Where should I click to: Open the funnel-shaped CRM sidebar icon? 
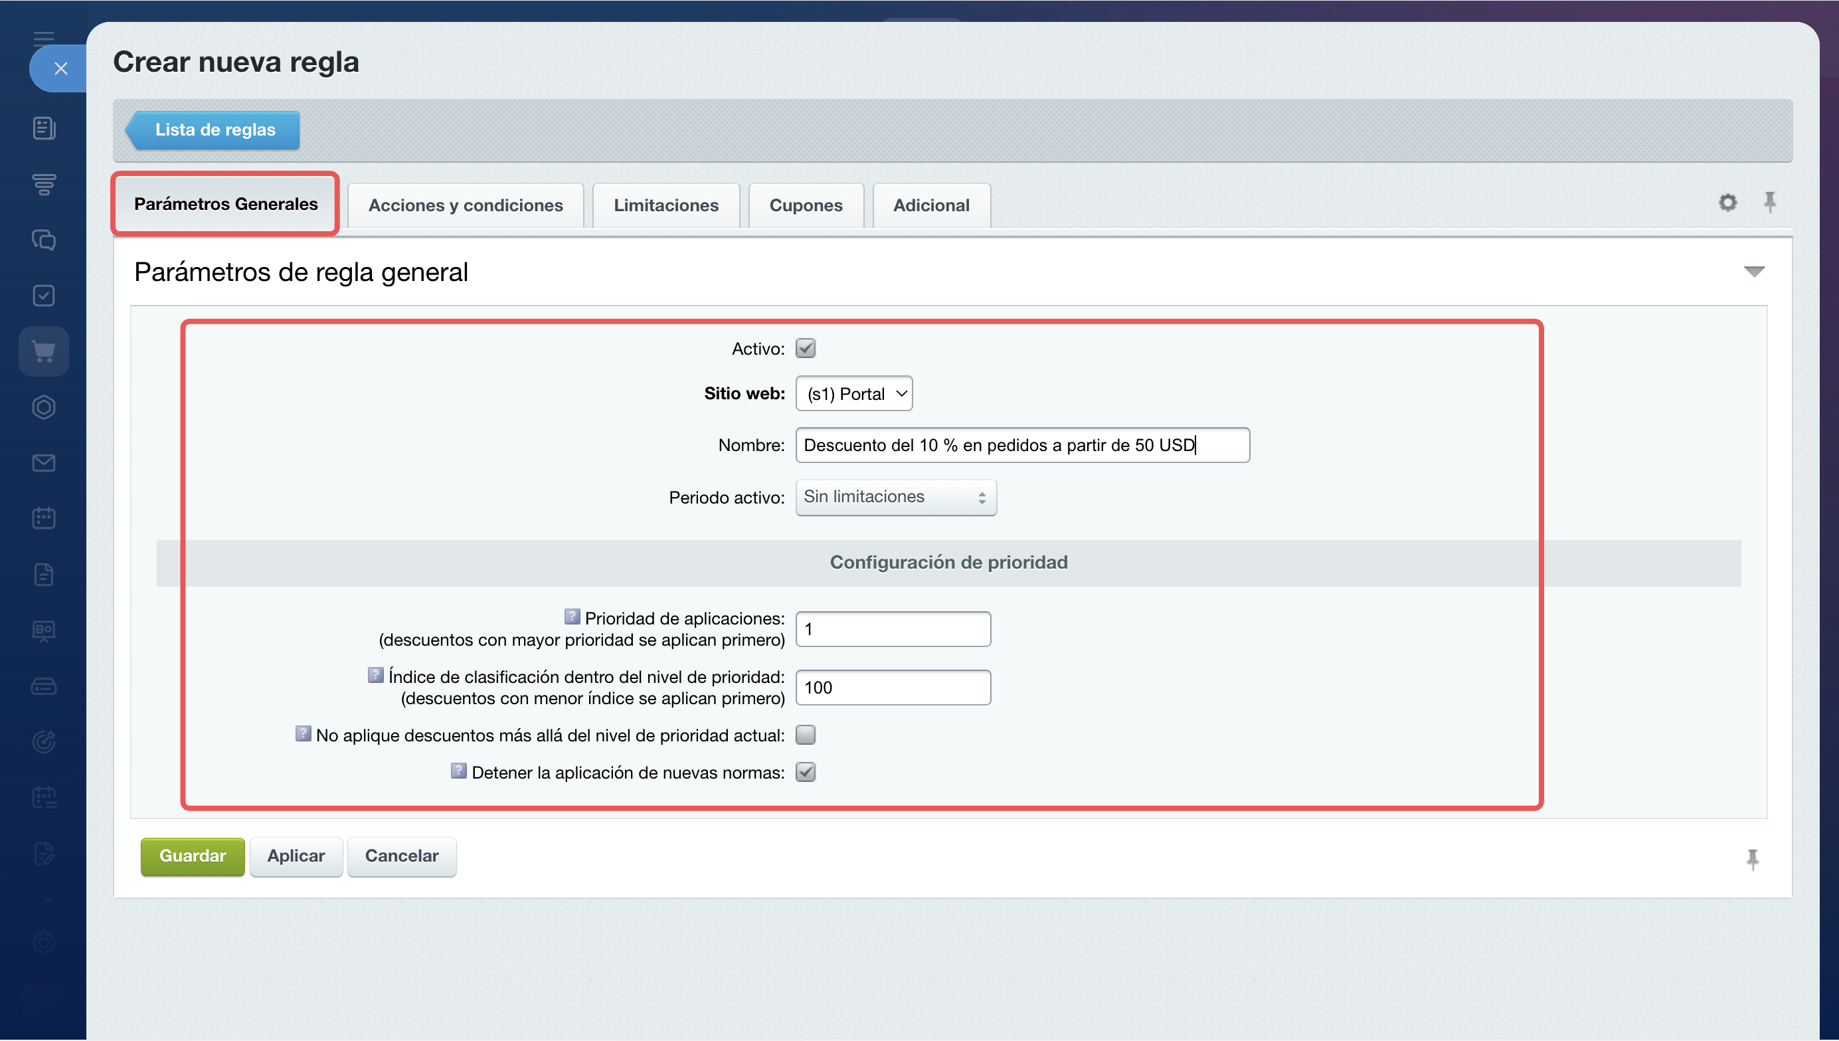pyautogui.click(x=44, y=184)
